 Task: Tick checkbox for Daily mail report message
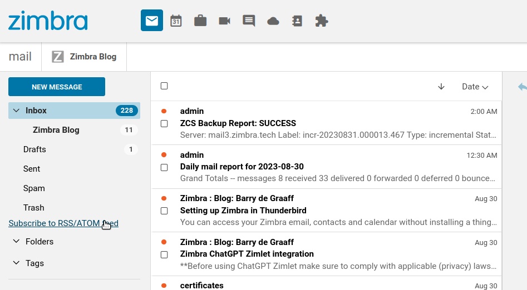pos(164,167)
